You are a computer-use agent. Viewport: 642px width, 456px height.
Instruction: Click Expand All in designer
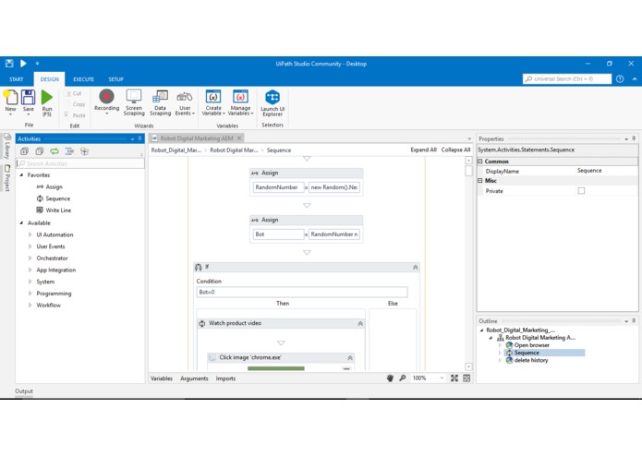423,150
